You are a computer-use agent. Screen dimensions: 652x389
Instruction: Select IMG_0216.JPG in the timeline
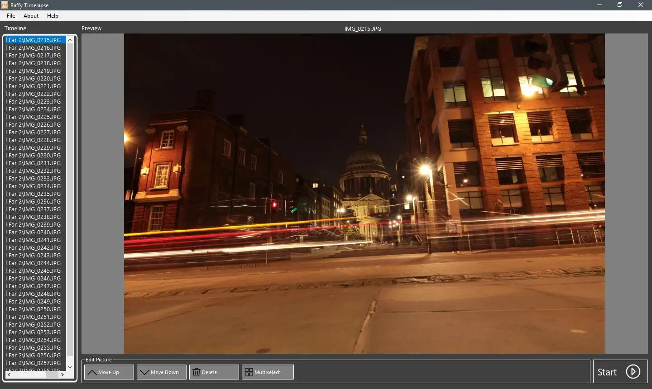coord(34,47)
